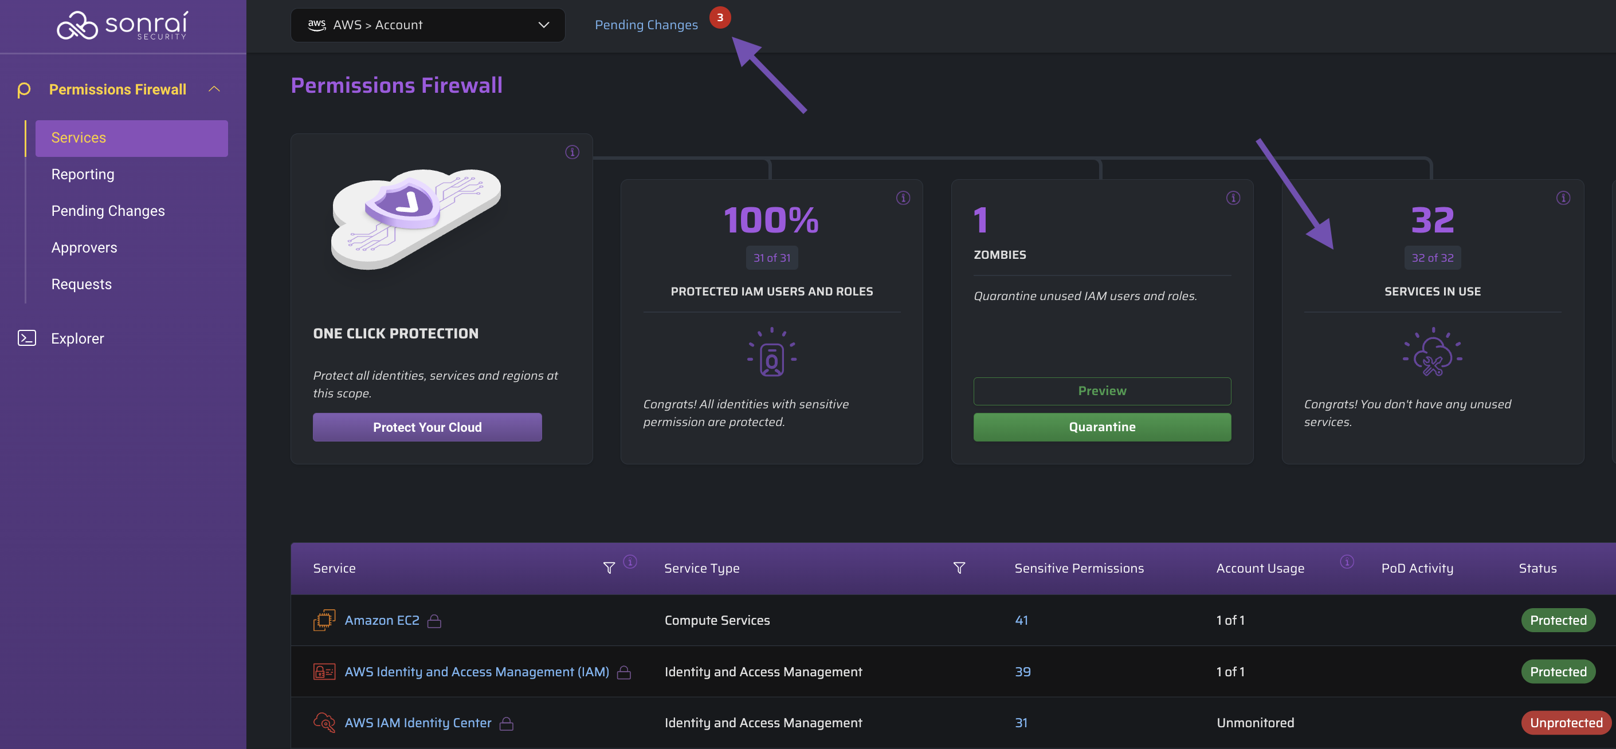Viewport: 1616px width, 749px height.
Task: Click the Protected status on Amazon EC2 row
Action: click(x=1558, y=620)
